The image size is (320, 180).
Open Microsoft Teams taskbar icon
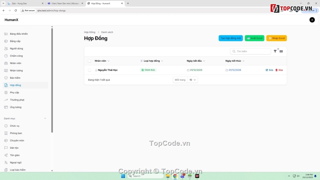182,176
